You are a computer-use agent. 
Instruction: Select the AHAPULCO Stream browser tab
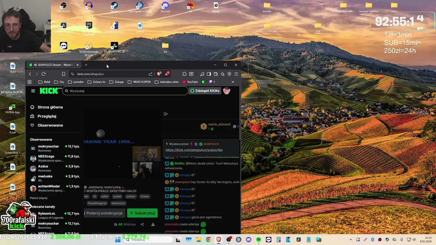54,65
